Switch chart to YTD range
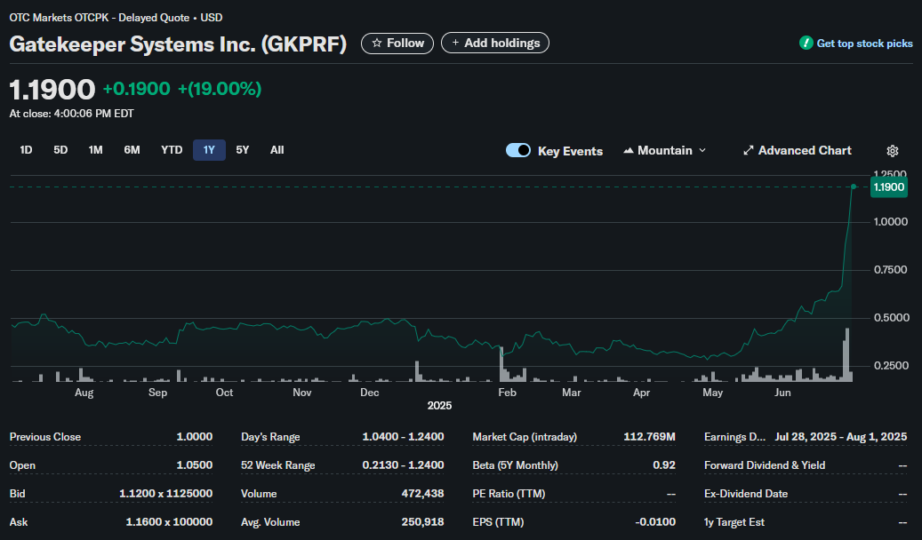This screenshot has height=540, width=922. [172, 150]
